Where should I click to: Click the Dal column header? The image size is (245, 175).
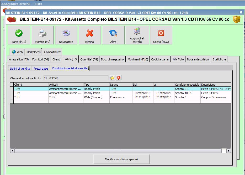pyautogui.click(x=143, y=85)
